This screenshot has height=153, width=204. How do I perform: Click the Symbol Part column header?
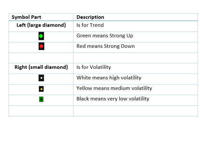[26, 17]
